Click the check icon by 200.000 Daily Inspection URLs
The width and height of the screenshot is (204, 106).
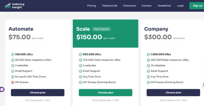148,60
